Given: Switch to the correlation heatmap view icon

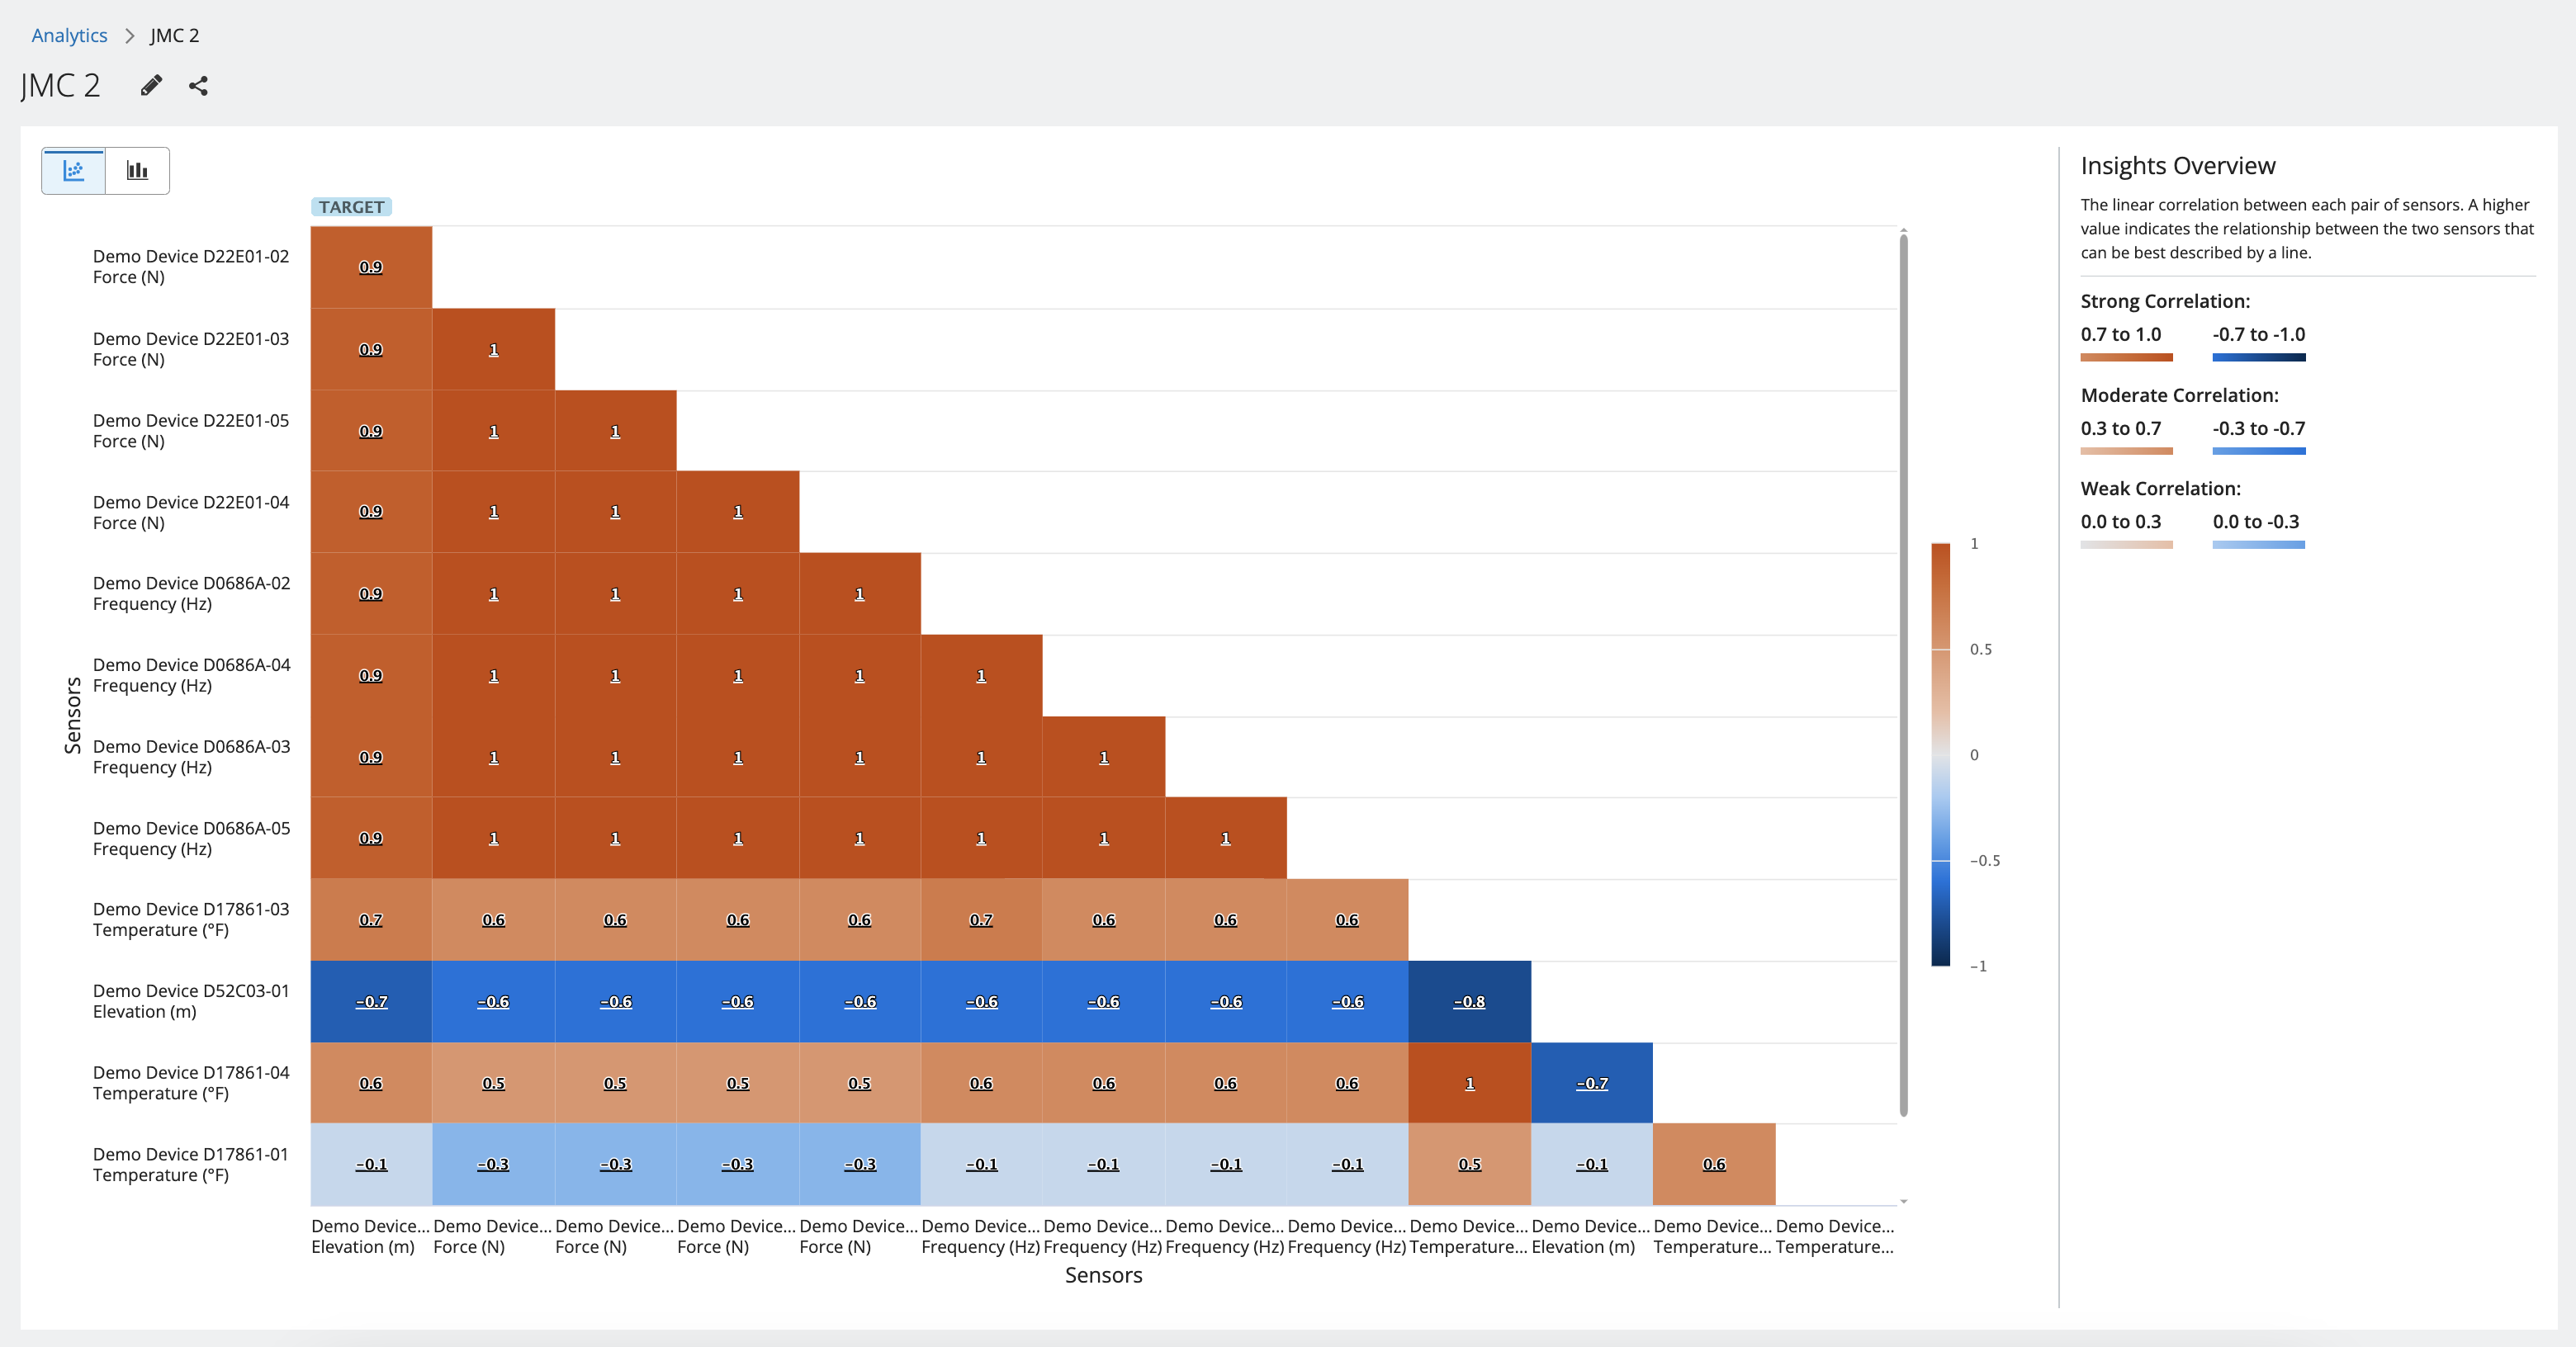Looking at the screenshot, I should click(74, 171).
